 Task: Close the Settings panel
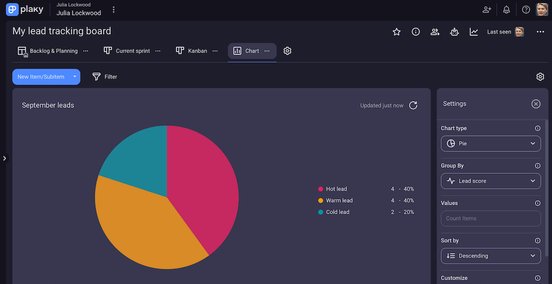536,104
